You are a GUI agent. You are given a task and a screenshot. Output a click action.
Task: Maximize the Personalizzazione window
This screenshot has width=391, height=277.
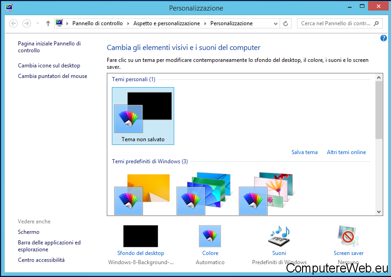[362, 6]
